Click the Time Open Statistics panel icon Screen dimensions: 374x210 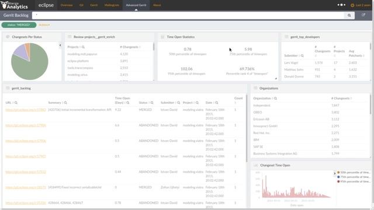(162, 37)
